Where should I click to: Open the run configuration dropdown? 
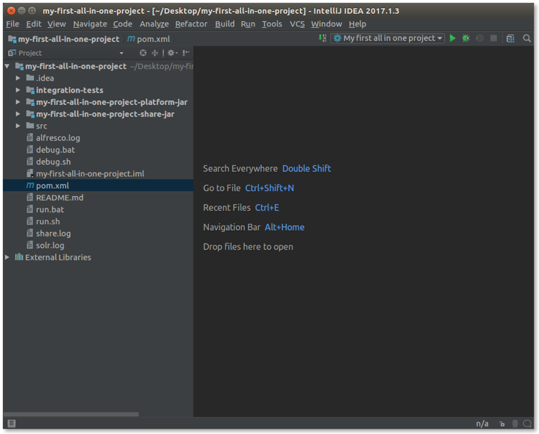pos(388,38)
